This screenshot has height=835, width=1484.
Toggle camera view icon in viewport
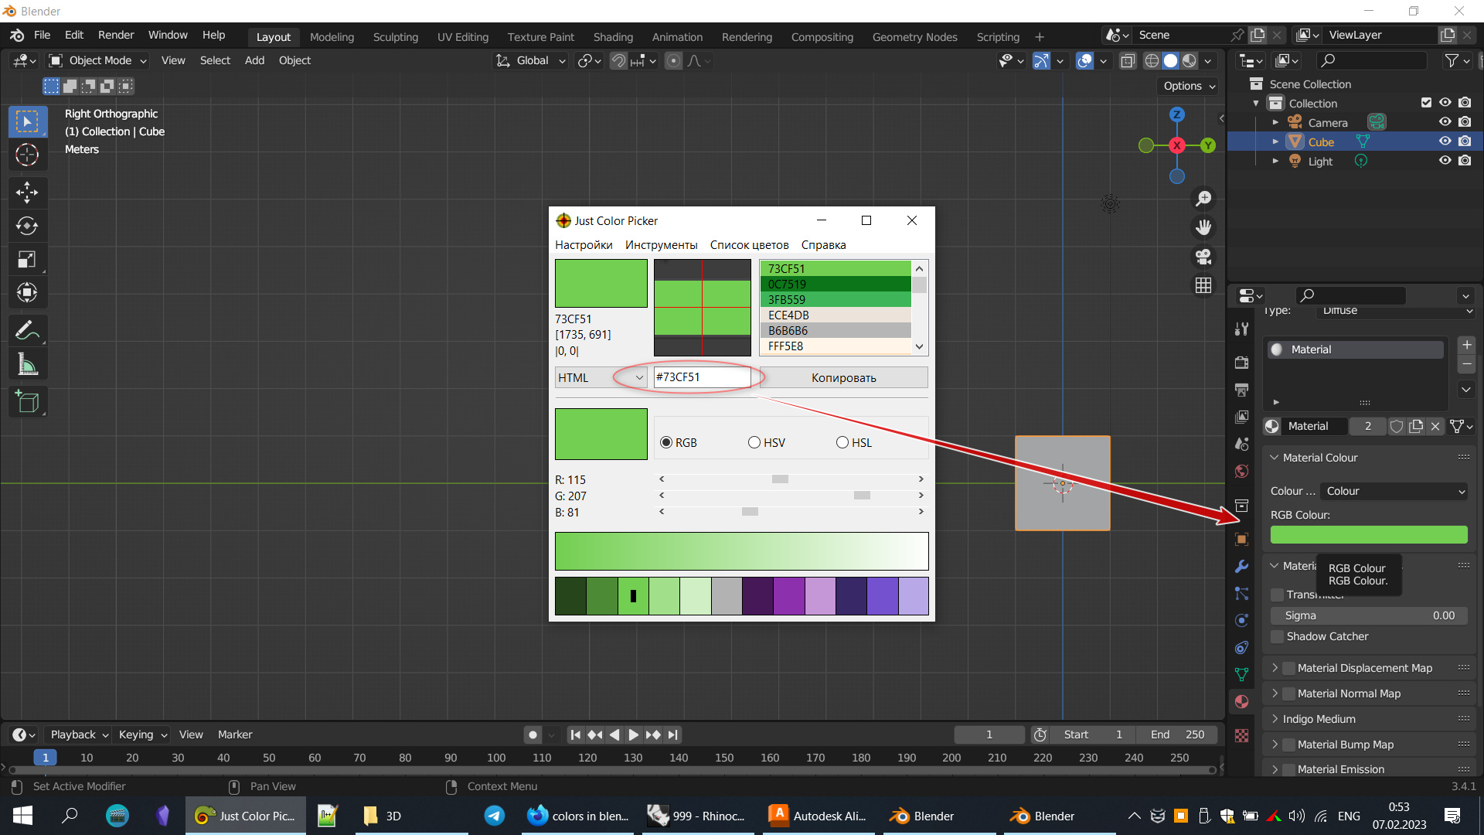point(1203,257)
